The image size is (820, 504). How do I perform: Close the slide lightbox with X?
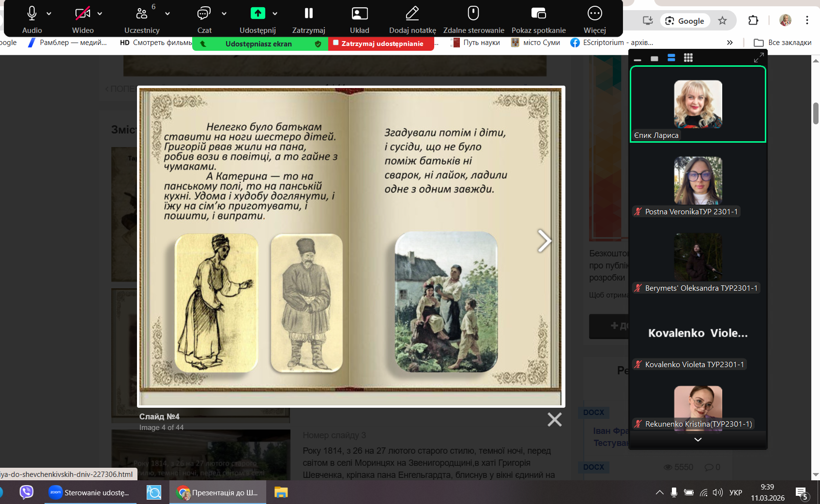[554, 419]
